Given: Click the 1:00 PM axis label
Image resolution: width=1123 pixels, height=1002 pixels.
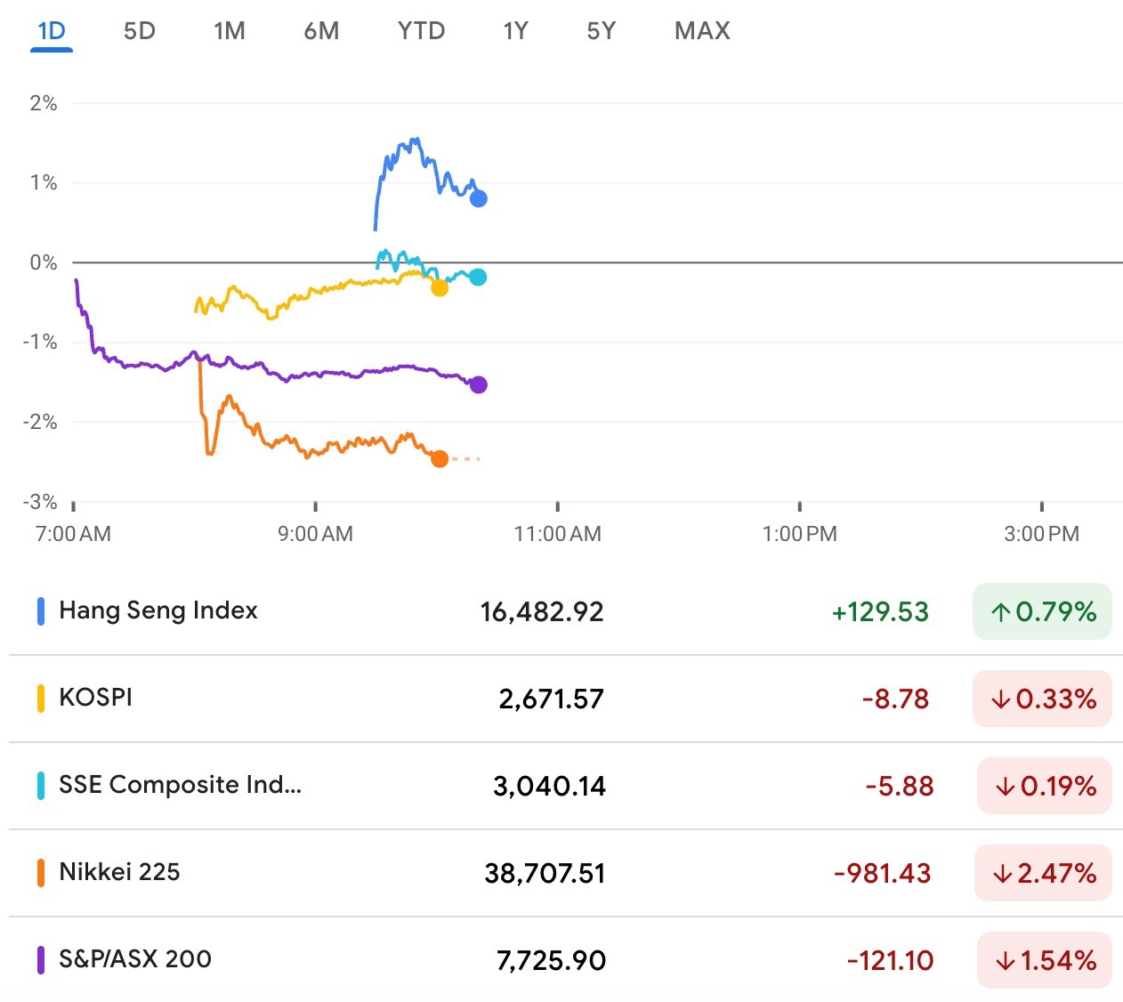Looking at the screenshot, I should [799, 534].
